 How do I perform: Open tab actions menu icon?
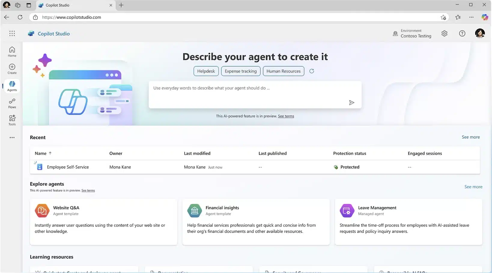tap(29, 5)
